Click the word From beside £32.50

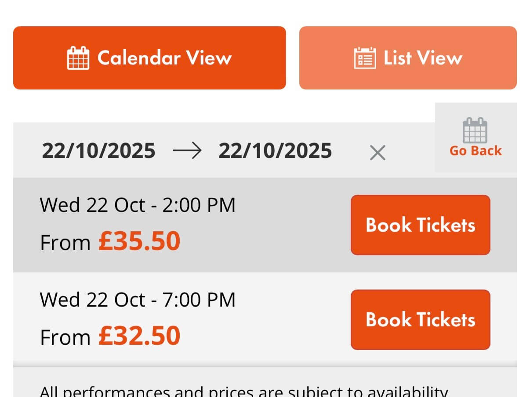tap(65, 337)
